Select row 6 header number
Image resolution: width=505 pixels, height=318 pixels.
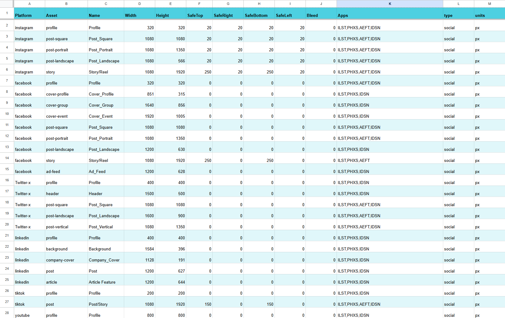(7, 69)
